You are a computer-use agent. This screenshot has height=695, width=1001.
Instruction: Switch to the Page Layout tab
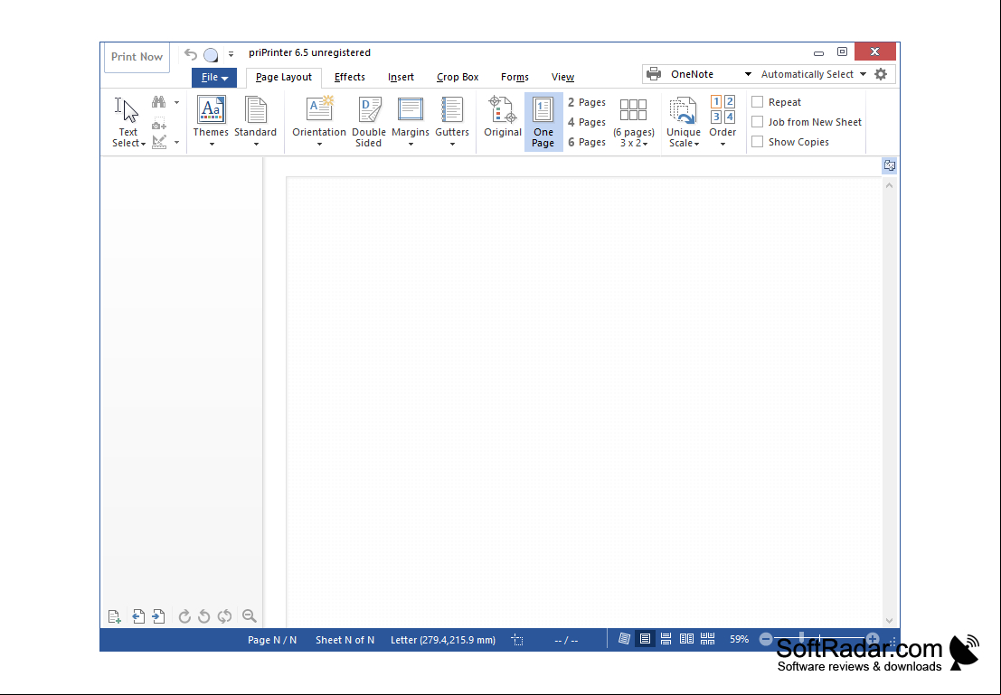283,77
